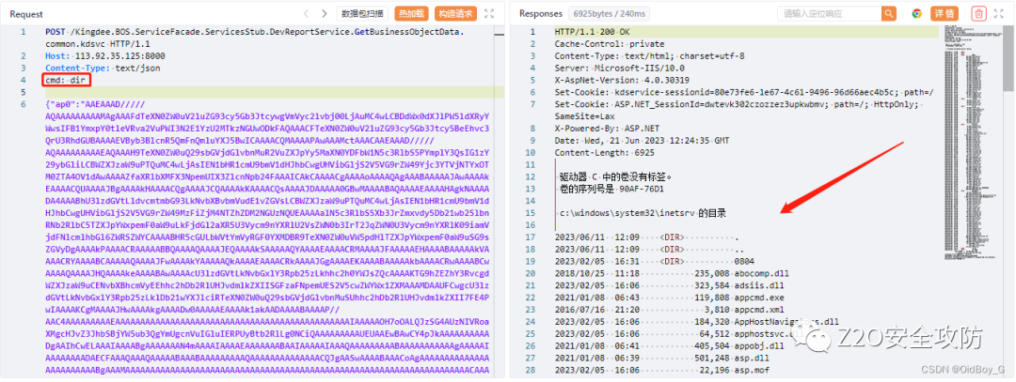Click the orange search icon in Responses

pos(889,13)
